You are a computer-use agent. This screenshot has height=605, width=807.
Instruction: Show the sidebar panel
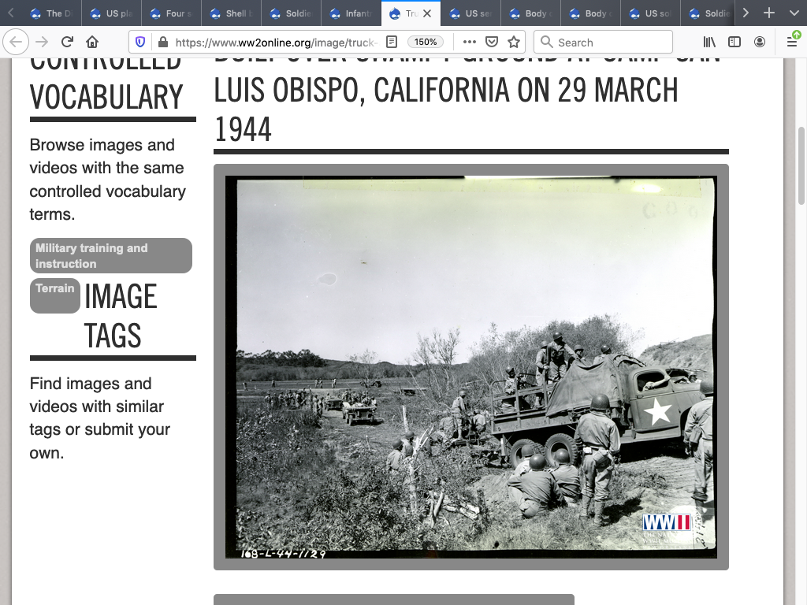click(x=734, y=42)
